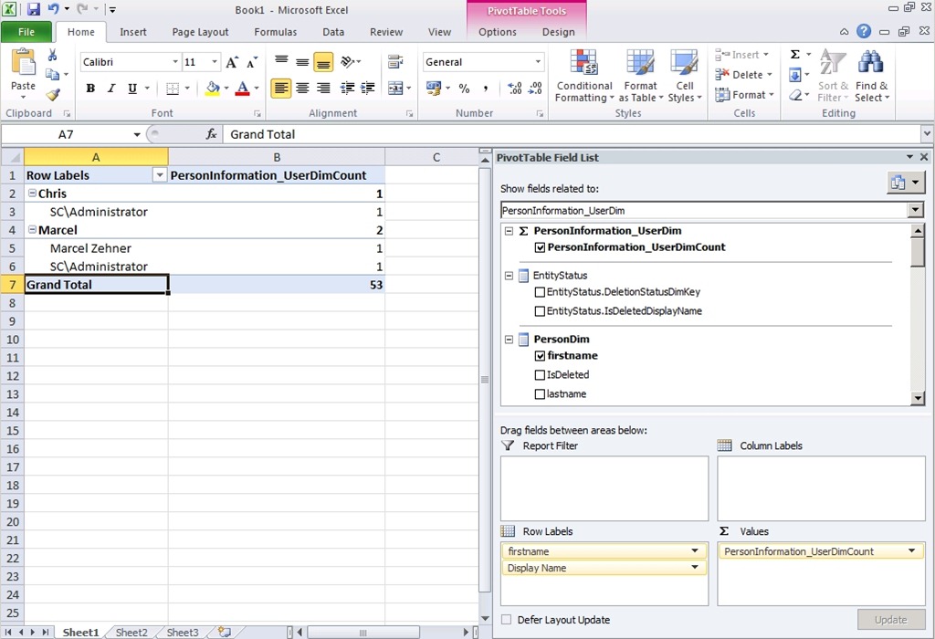Open the Show fields related to dropdown
935x639 pixels.
click(916, 210)
